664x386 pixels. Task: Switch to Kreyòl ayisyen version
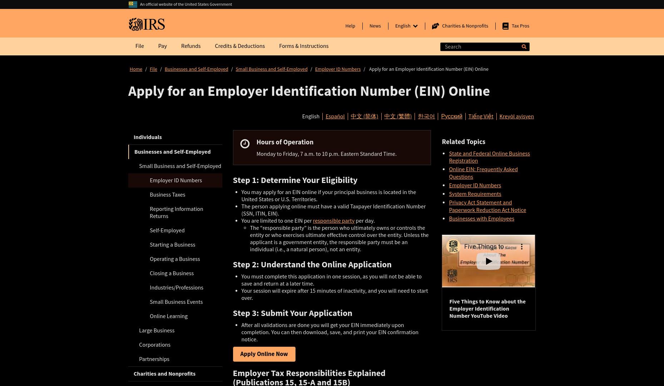coord(516,117)
